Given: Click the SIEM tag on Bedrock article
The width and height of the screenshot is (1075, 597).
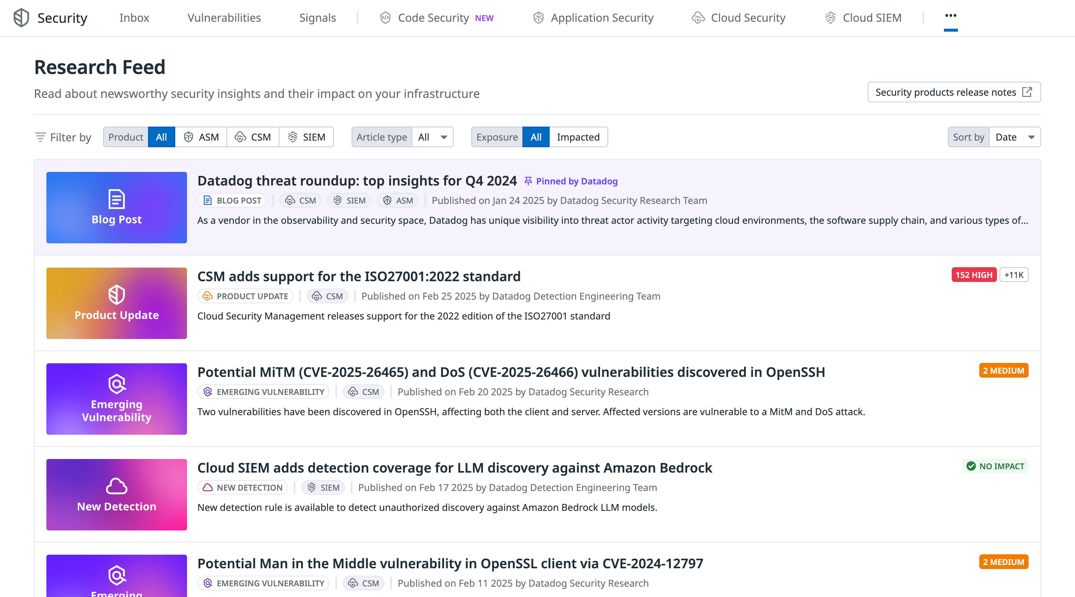Looking at the screenshot, I should pos(323,488).
